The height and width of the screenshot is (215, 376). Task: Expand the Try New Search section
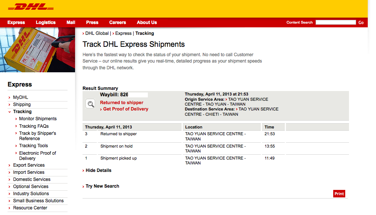click(x=102, y=186)
